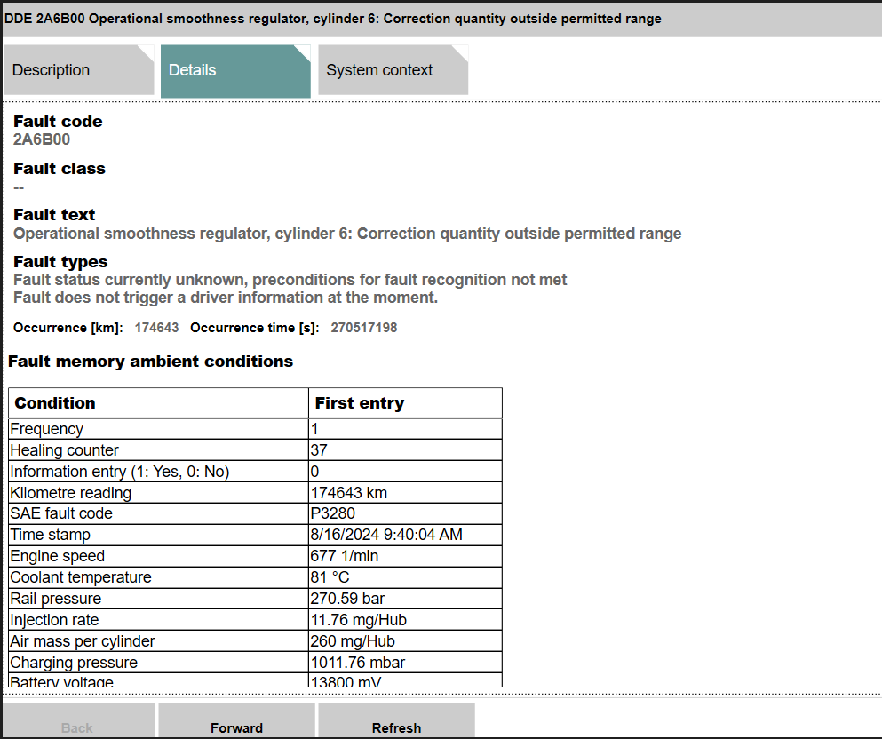
Task: Click air mass value 260 mg/Hub
Action: tap(353, 641)
